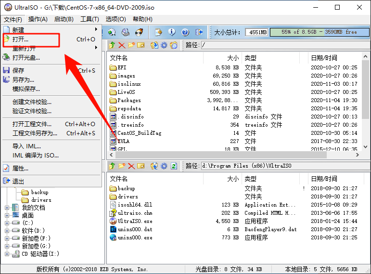
Task: Expand the 软件(D:) drive node
Action: point(7,231)
